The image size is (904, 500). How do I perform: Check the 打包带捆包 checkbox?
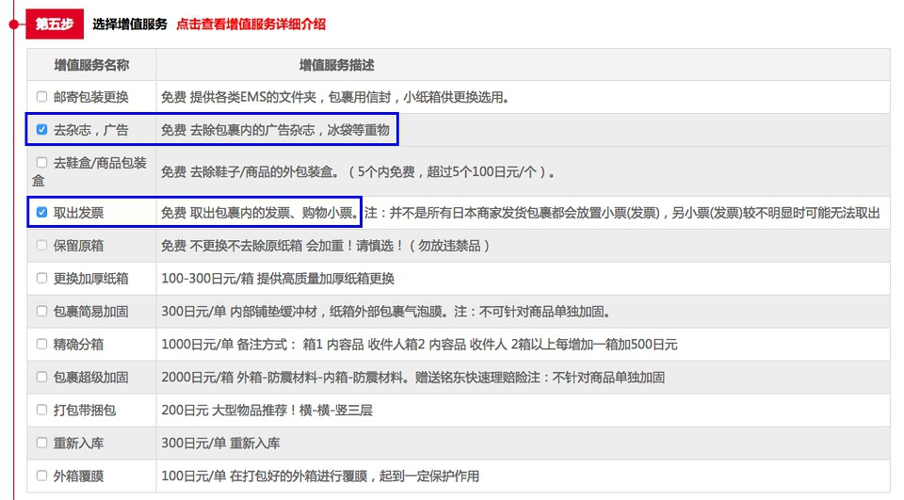tap(41, 410)
